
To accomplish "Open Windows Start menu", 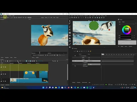I will point(43,88).
